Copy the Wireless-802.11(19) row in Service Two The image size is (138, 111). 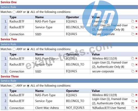(x=133, y=58)
